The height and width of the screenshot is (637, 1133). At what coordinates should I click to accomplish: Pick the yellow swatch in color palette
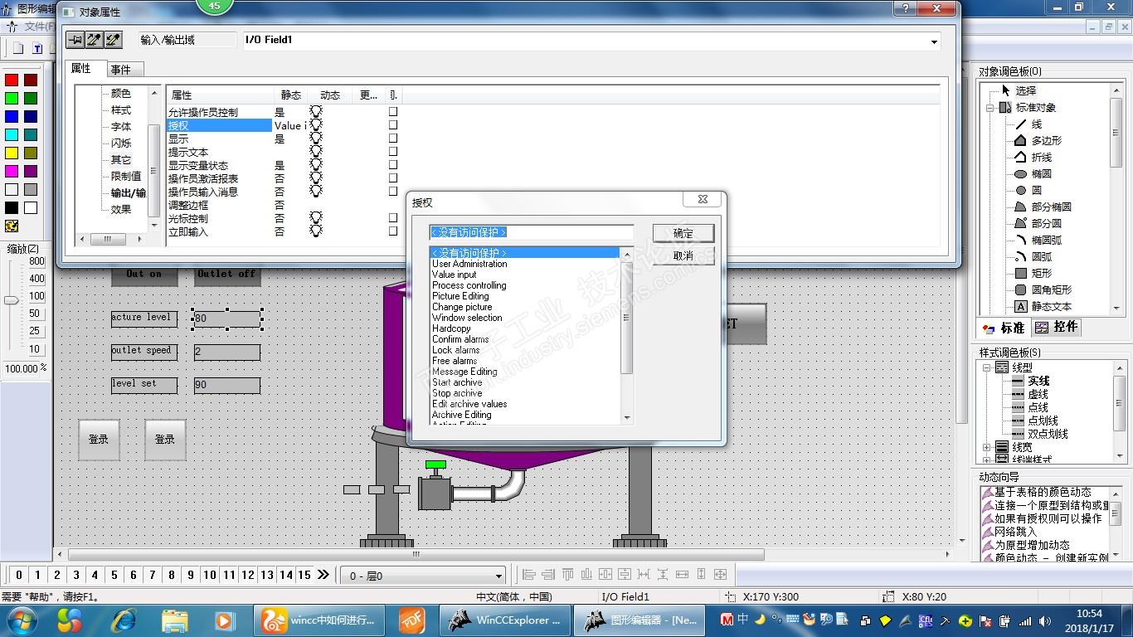(12, 153)
